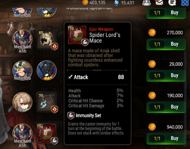Select the level 85 helmet item

[47, 39]
